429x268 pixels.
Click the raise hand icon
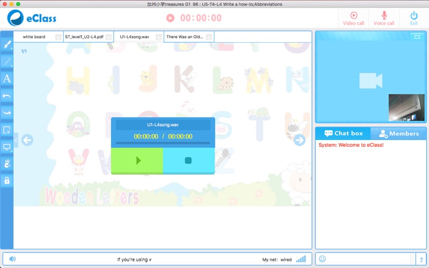[x=7, y=163]
